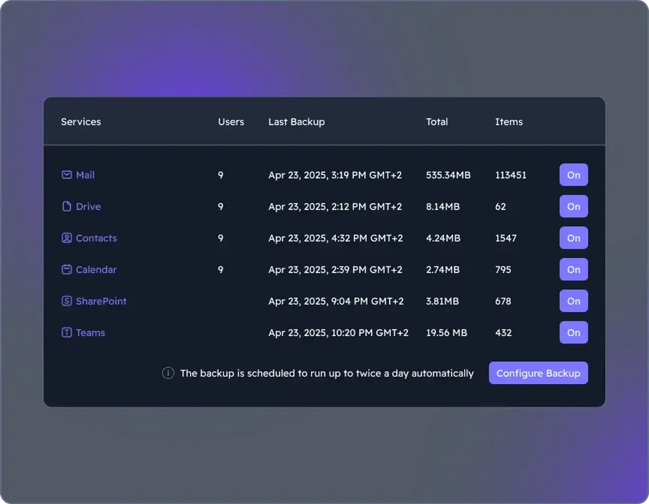Click the info icon beside the schedule message
The height and width of the screenshot is (504, 649).
point(167,373)
